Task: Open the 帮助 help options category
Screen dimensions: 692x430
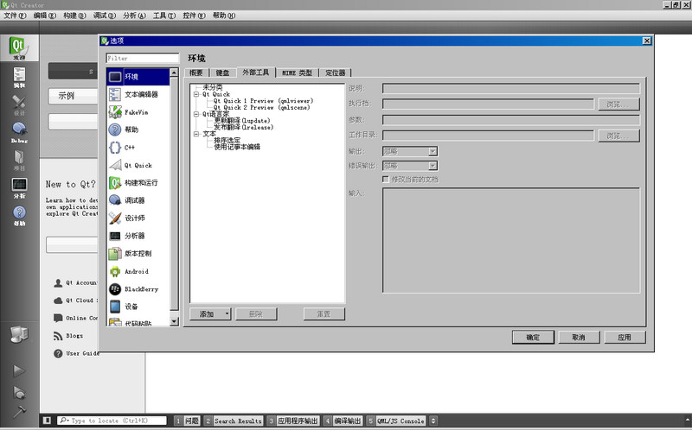Action: click(x=131, y=130)
